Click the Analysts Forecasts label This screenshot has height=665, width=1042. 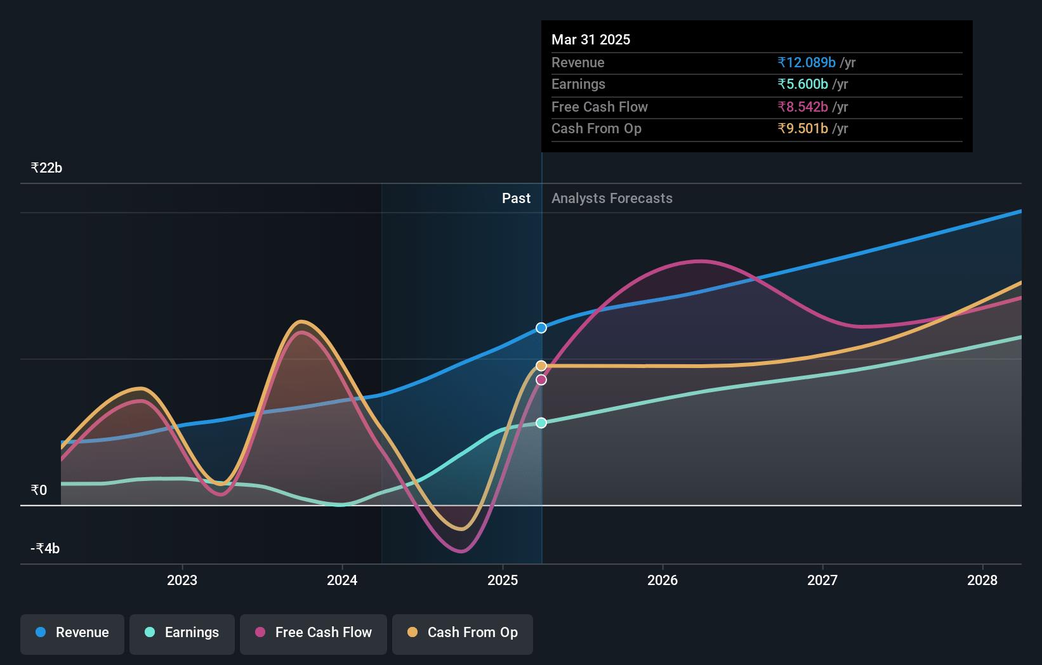pos(612,198)
